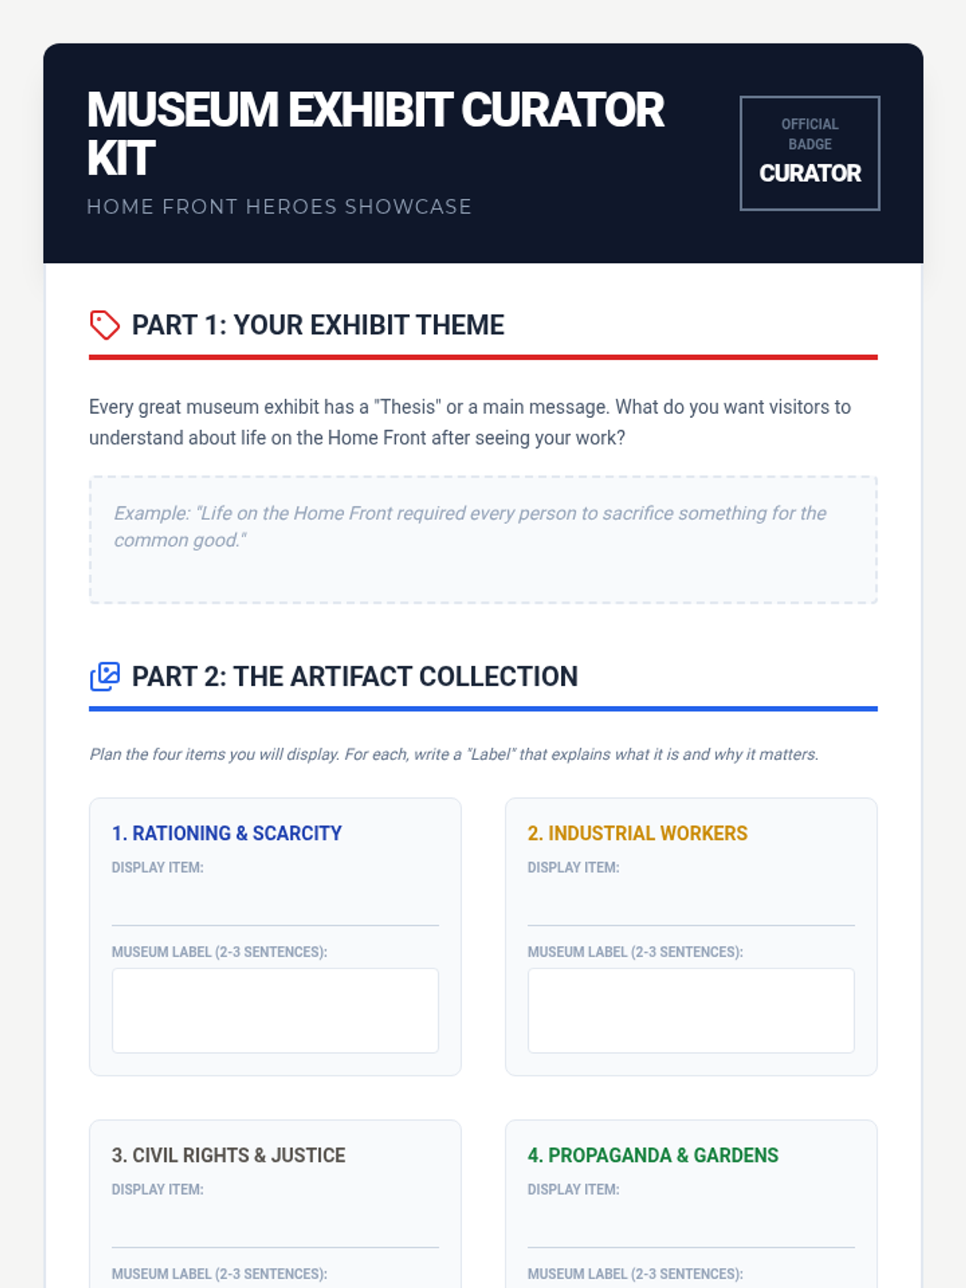Select the 2. Industrial Workers heading
The width and height of the screenshot is (966, 1288).
[x=638, y=833]
